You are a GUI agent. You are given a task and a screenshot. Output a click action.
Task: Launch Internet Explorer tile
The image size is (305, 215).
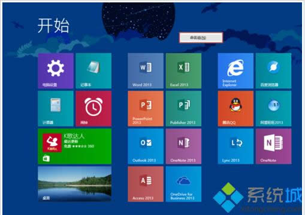235,70
